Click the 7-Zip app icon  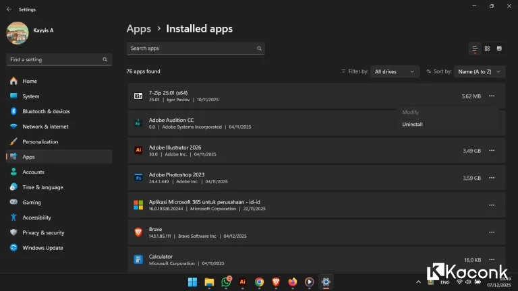click(x=138, y=96)
